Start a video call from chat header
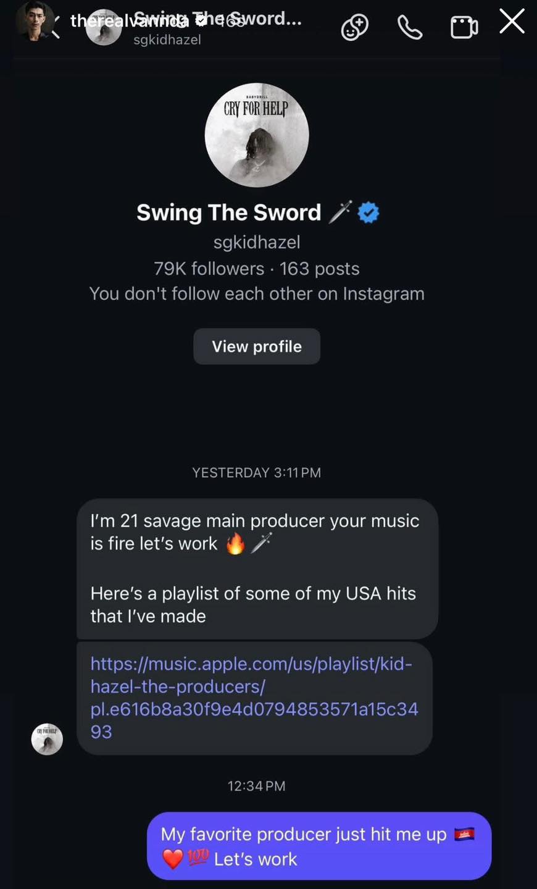 tap(464, 27)
